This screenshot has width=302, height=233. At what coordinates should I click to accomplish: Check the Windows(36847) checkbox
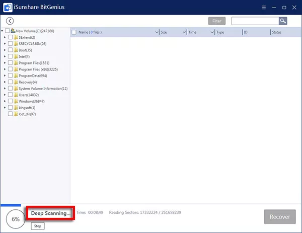11,101
